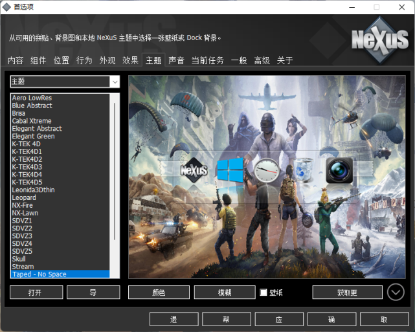Screen dimensions: 415x332
Task: Click the 帮 button
Action: (227, 319)
